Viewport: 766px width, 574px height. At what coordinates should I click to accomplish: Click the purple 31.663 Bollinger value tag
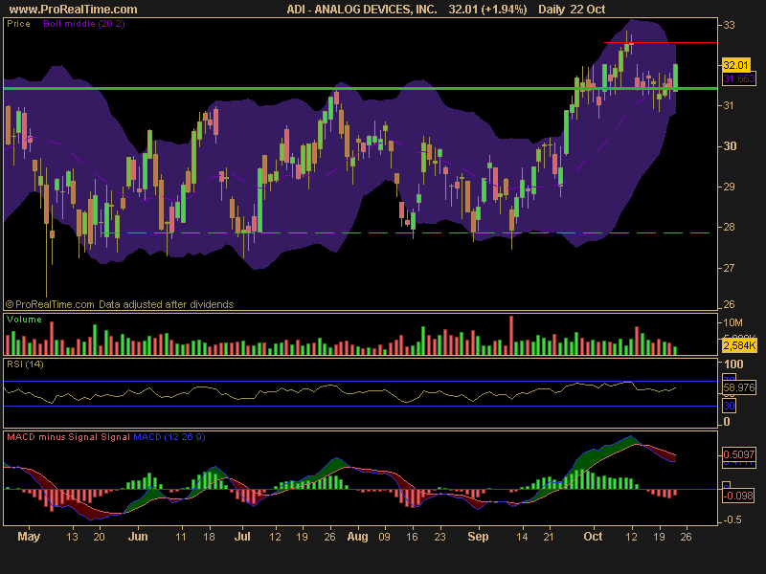point(738,78)
